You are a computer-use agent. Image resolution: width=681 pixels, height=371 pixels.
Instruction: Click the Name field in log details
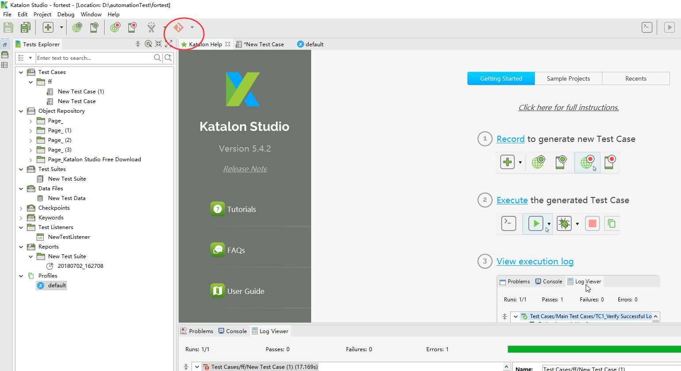click(x=611, y=369)
